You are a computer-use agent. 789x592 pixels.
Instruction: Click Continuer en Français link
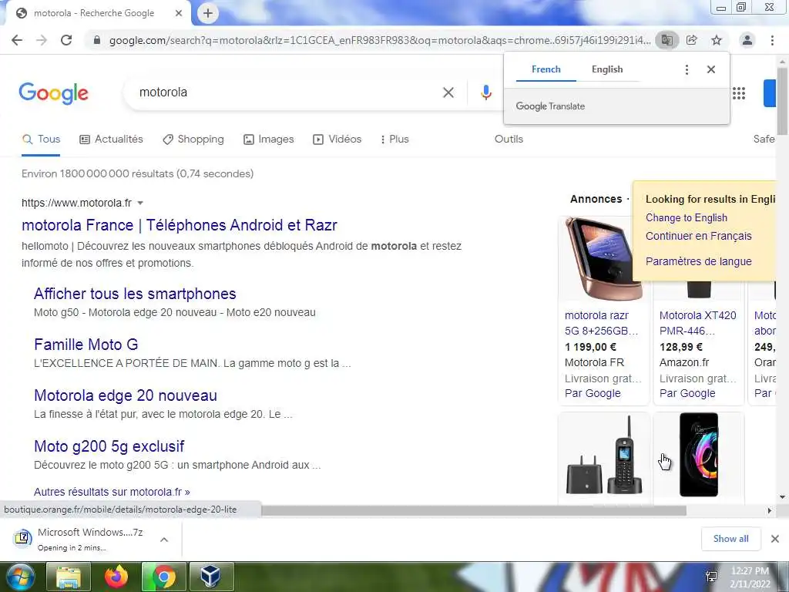[x=698, y=236]
